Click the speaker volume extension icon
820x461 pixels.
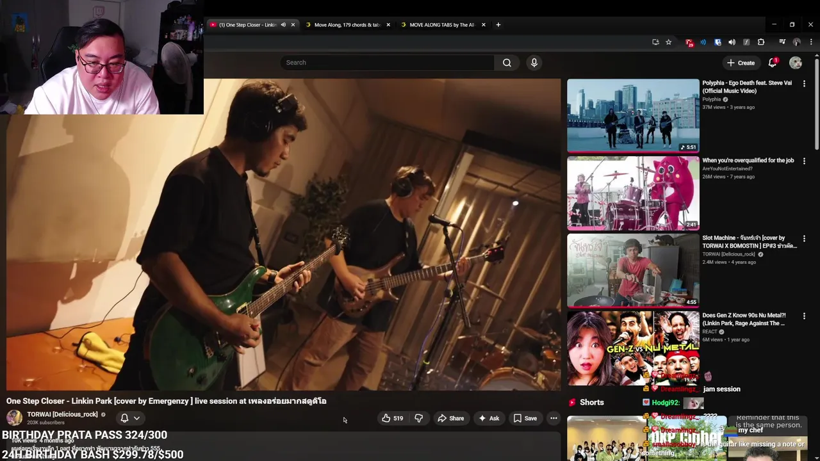732,42
